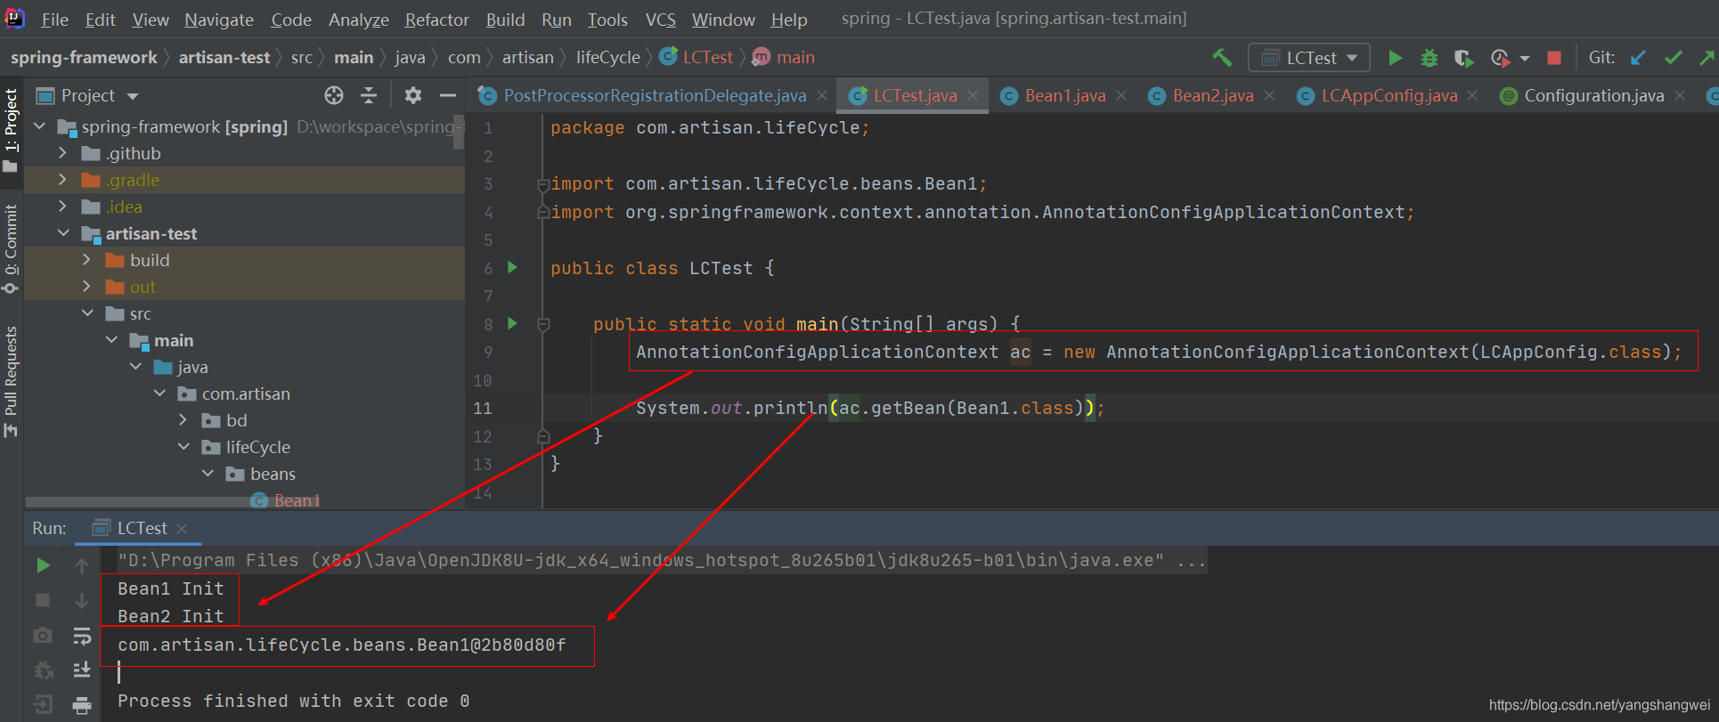Toggle scroll to end in Run console

click(x=82, y=669)
